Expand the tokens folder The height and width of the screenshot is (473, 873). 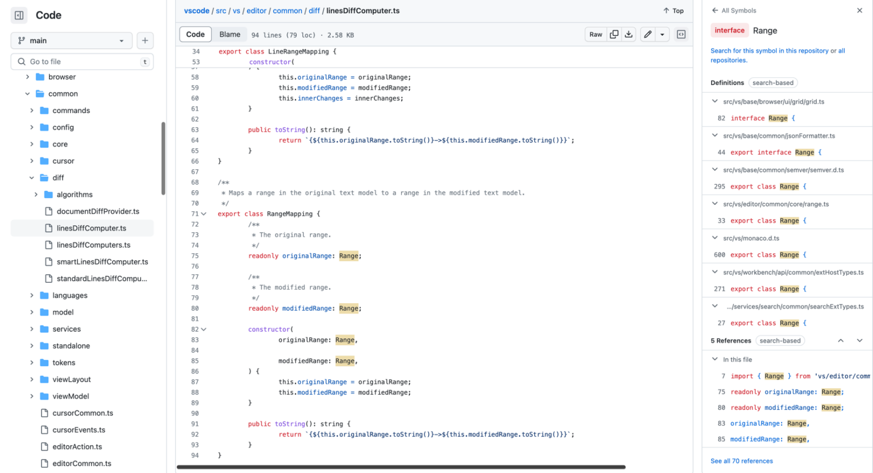coord(32,363)
